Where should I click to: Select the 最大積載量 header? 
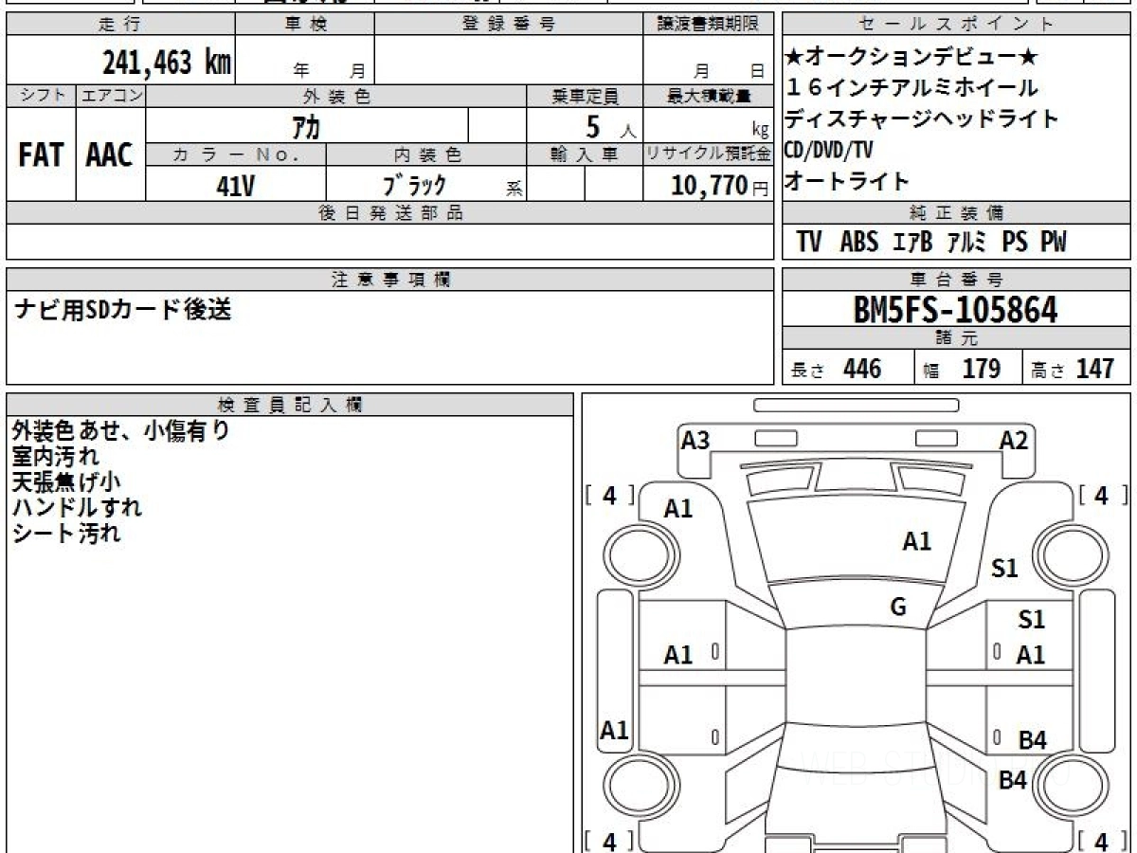point(709,96)
